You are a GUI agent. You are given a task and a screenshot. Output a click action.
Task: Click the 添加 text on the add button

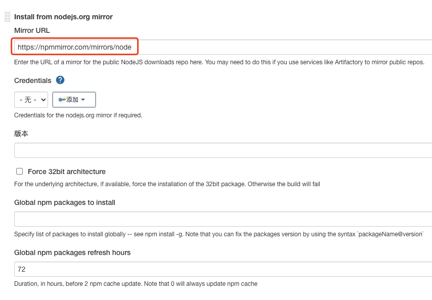point(72,100)
